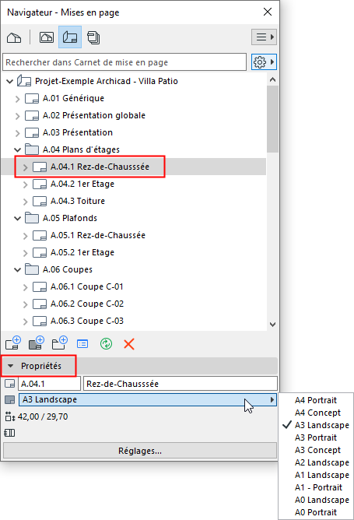Switch to View Map icon
Viewport: 354px width, 520px height.
[47, 37]
